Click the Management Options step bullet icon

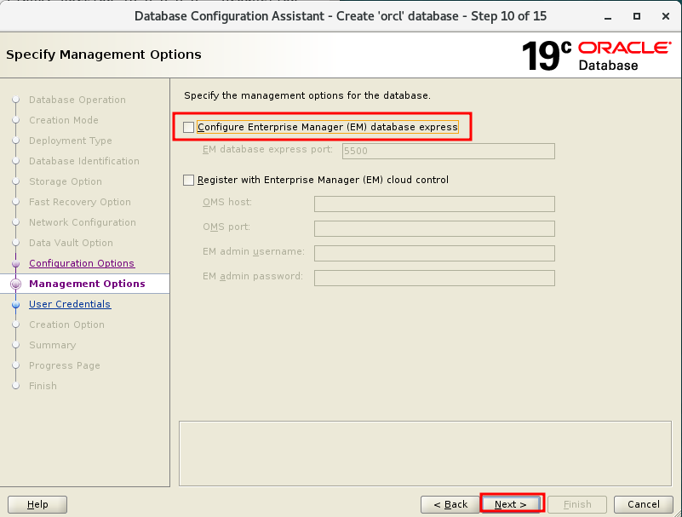click(x=15, y=284)
